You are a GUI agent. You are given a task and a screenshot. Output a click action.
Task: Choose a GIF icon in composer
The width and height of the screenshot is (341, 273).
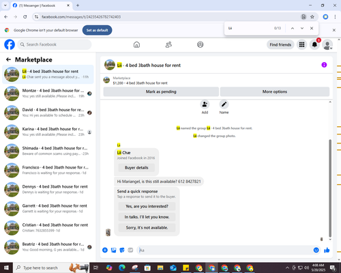click(130, 250)
